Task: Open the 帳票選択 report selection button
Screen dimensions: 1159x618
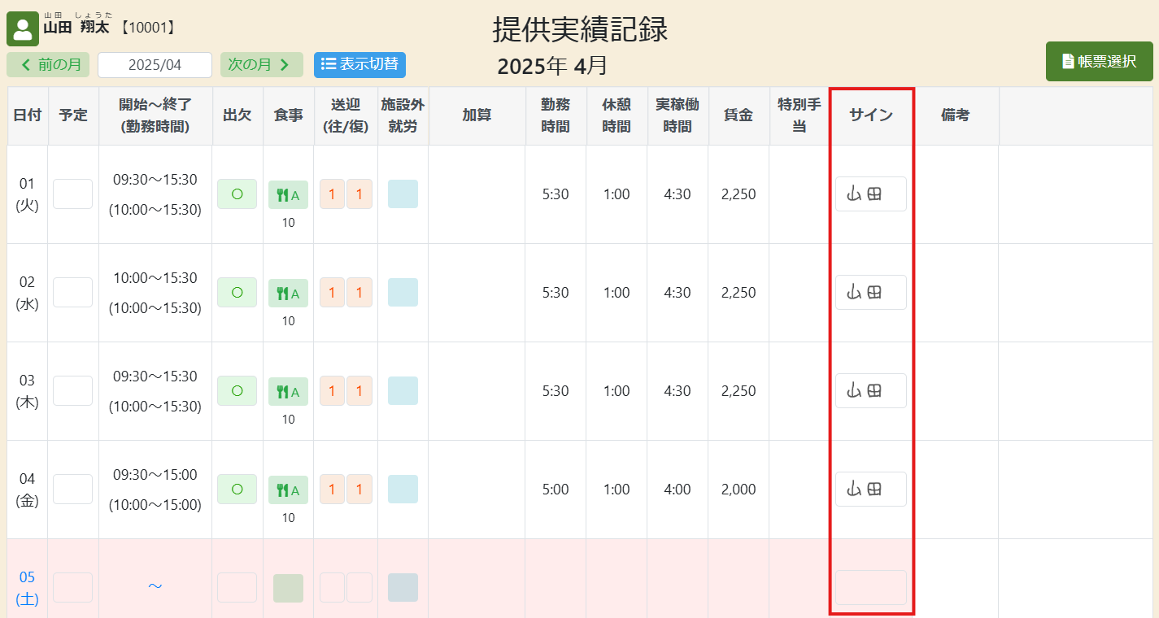Action: tap(1099, 62)
